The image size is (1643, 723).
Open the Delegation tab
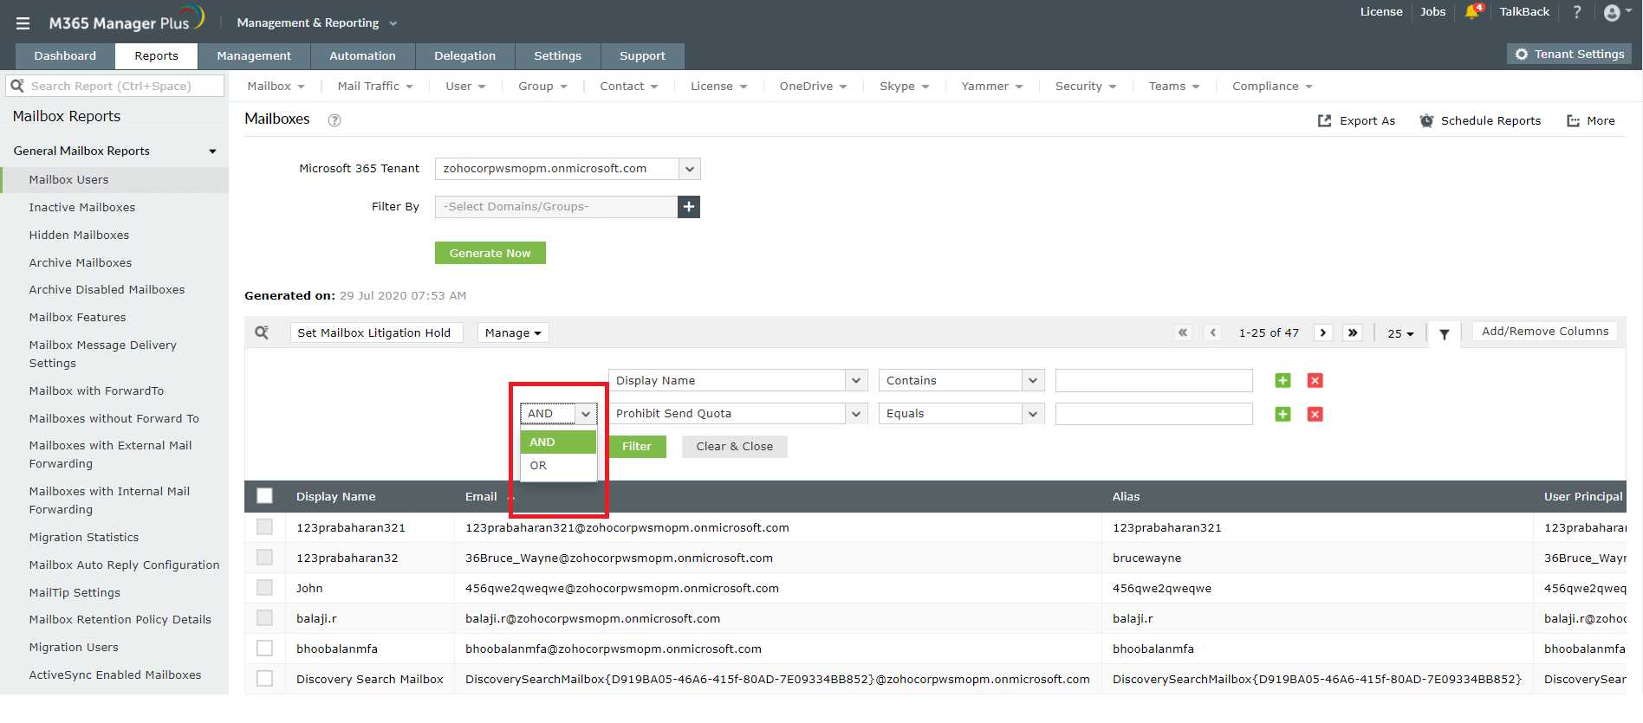(464, 56)
